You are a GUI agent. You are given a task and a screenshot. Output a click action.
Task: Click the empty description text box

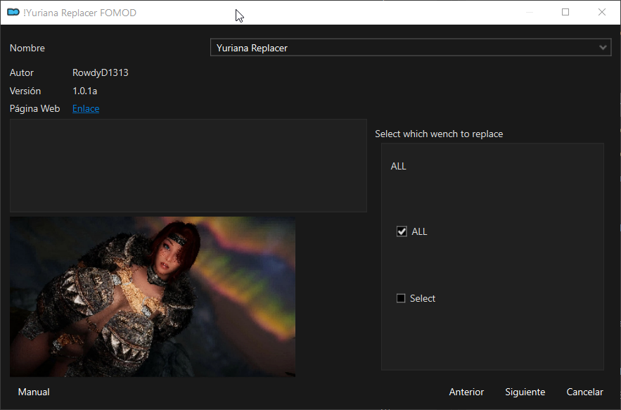pos(188,165)
